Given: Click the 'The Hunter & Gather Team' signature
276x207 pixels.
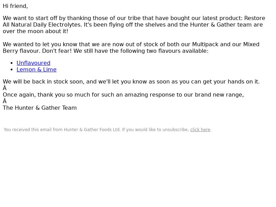Looking at the screenshot, I should pyautogui.click(x=40, y=108).
